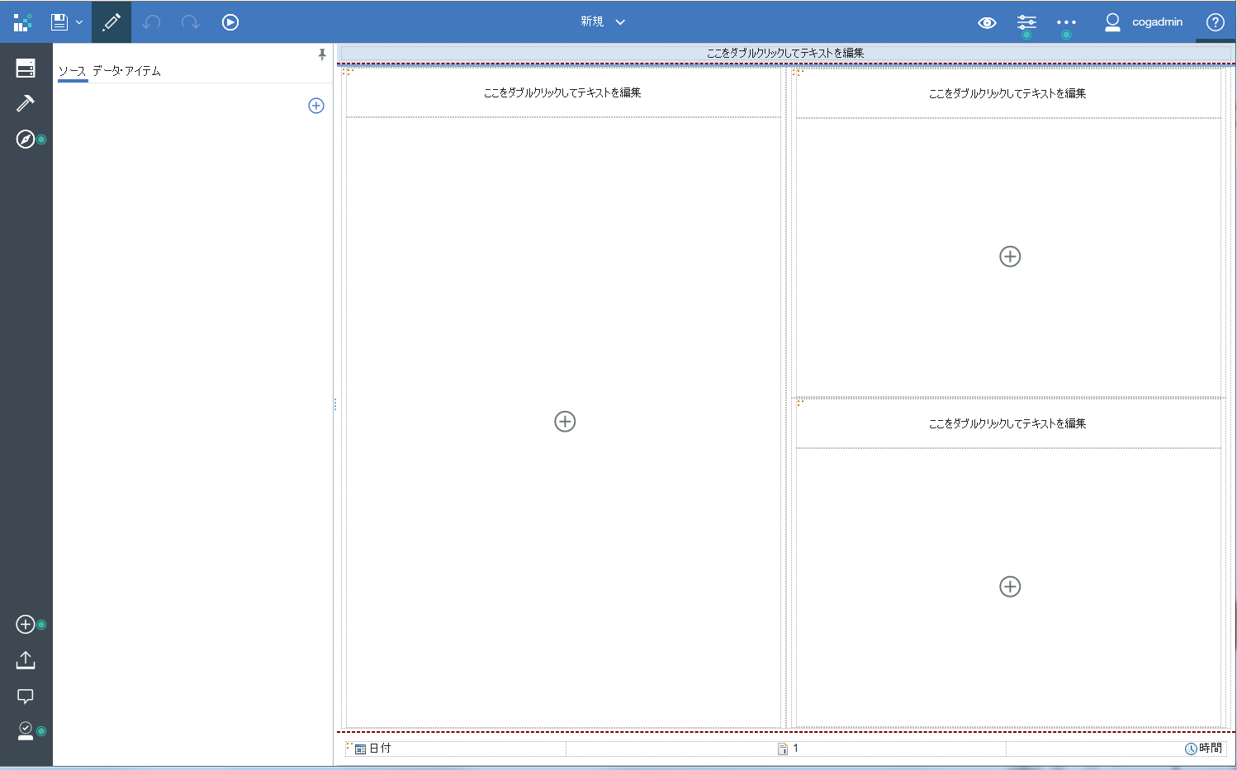Switch to the データ・アイテム tab

click(126, 71)
